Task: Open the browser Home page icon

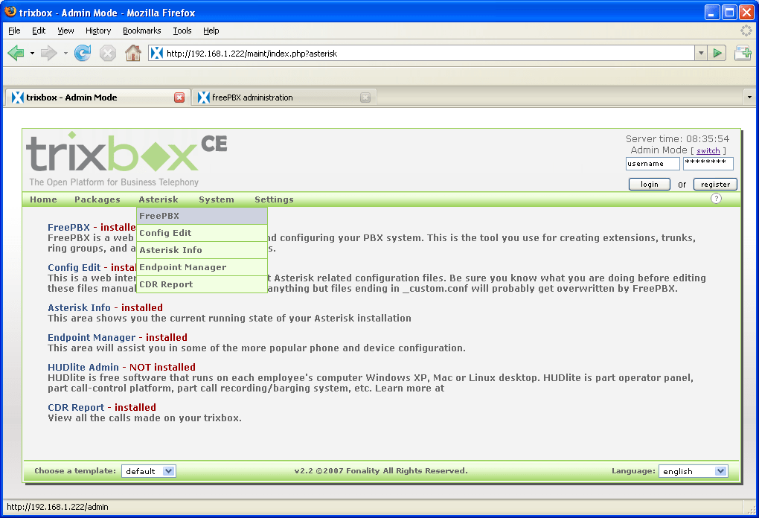Action: tap(133, 54)
